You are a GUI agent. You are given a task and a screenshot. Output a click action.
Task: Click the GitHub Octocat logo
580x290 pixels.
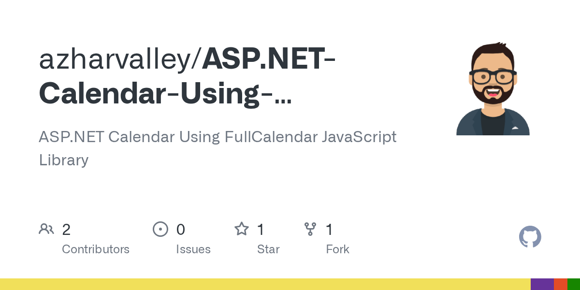point(530,237)
